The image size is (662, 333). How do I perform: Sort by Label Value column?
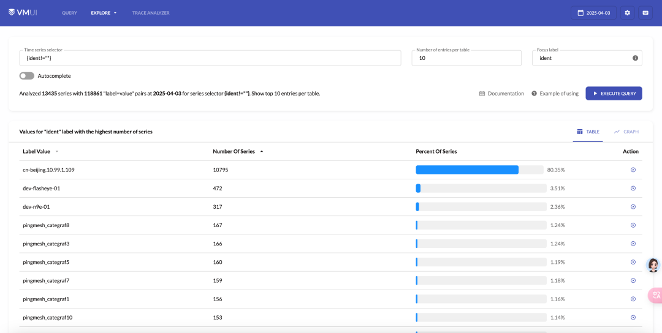coord(40,151)
